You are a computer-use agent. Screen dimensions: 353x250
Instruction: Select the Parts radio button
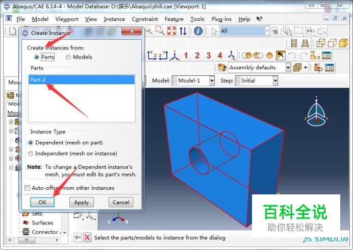tap(36, 57)
